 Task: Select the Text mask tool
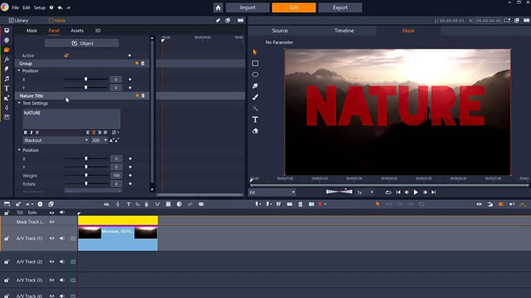[255, 119]
